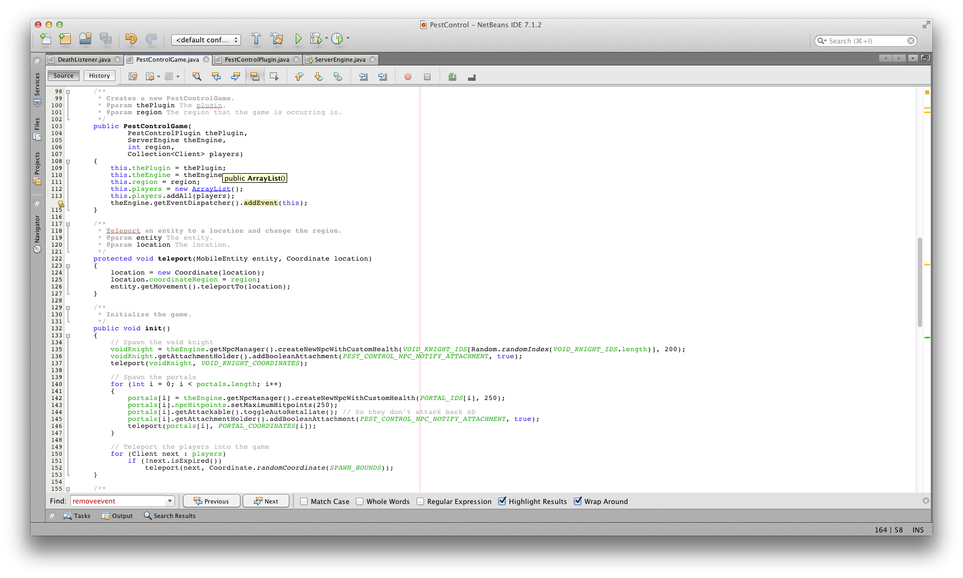The width and height of the screenshot is (963, 578).
Task: Run the project with green play icon
Action: point(298,39)
